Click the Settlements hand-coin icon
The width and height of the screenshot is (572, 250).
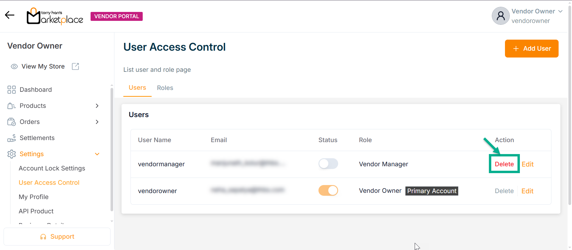12,138
